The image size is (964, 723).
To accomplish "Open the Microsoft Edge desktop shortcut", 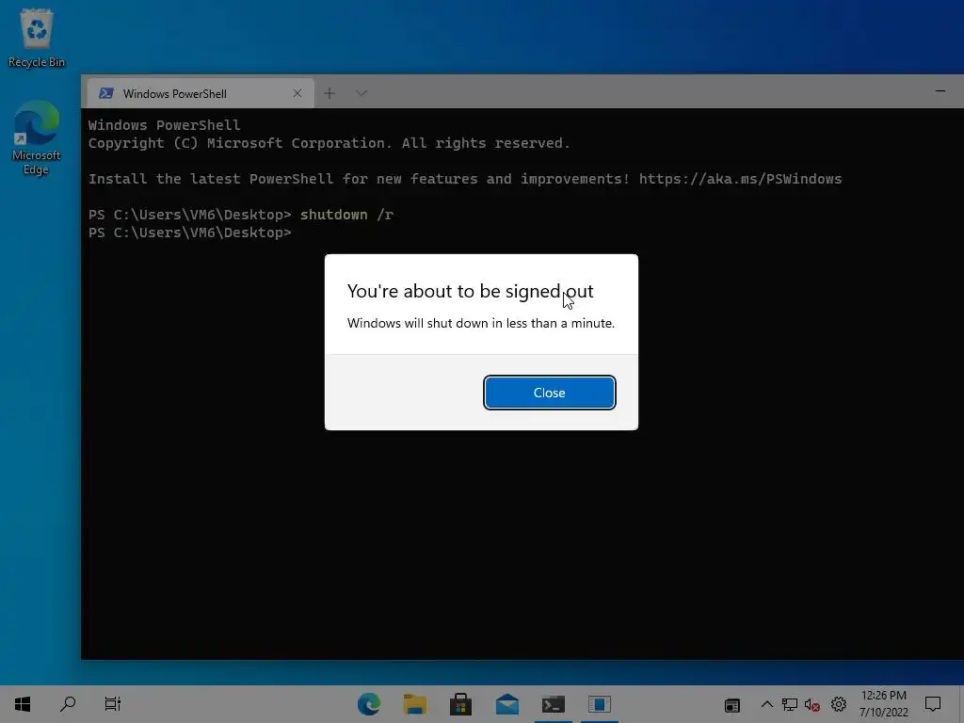I will tap(37, 137).
